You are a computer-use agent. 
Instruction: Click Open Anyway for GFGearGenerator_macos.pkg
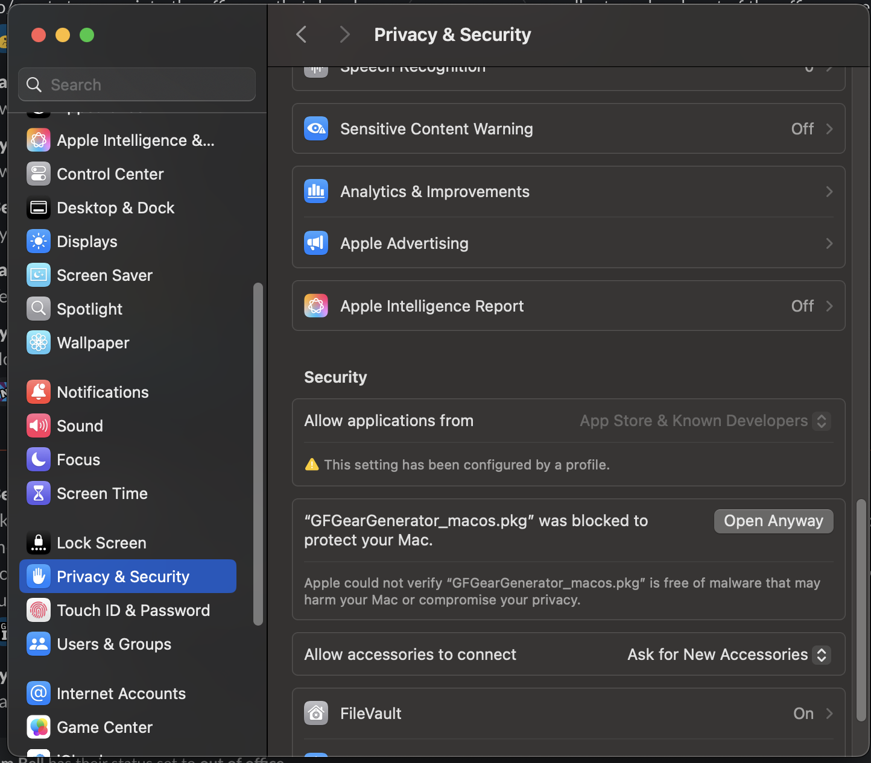[773, 521]
